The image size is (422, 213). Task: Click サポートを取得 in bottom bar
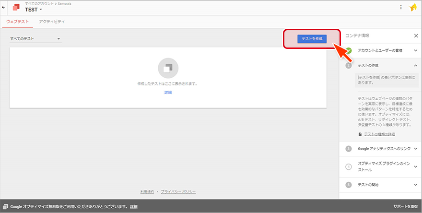pos(405,207)
